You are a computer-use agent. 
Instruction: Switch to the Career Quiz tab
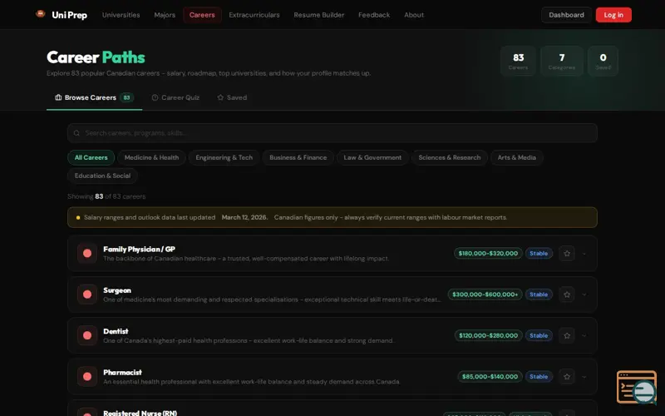(x=175, y=97)
